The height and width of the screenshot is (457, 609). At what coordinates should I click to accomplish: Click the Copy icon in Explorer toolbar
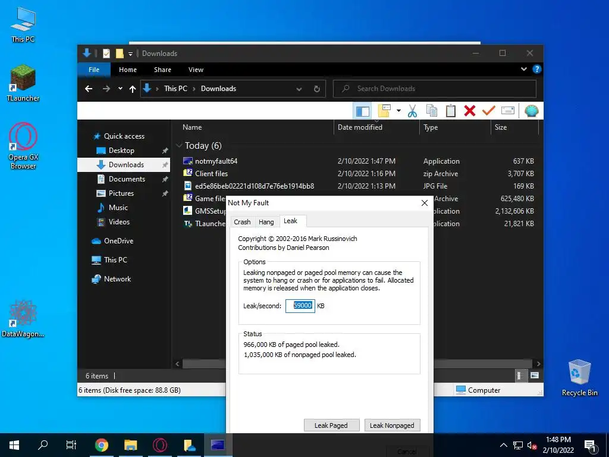pyautogui.click(x=432, y=111)
